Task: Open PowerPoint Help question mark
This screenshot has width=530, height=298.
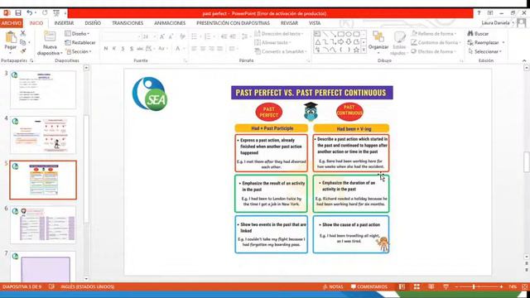Action: point(479,13)
